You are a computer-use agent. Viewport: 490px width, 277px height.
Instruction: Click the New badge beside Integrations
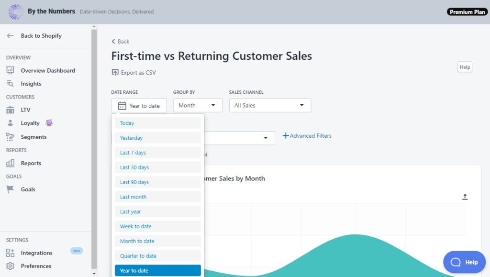(77, 251)
